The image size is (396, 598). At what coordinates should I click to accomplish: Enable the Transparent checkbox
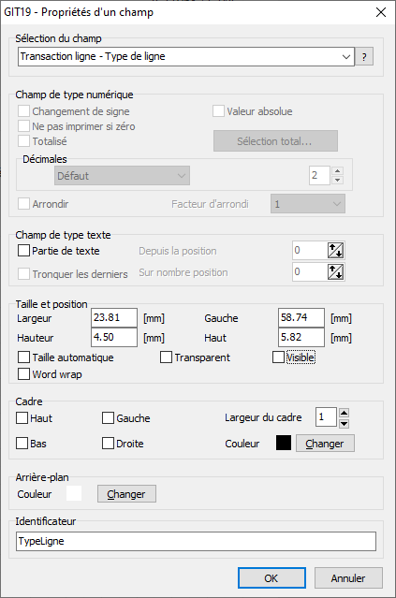[x=166, y=357]
